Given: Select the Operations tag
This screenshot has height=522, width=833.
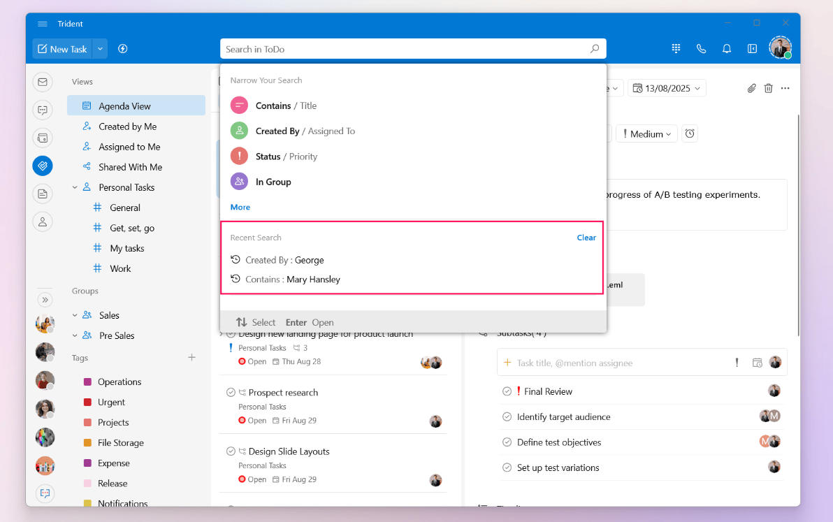Looking at the screenshot, I should (x=119, y=382).
